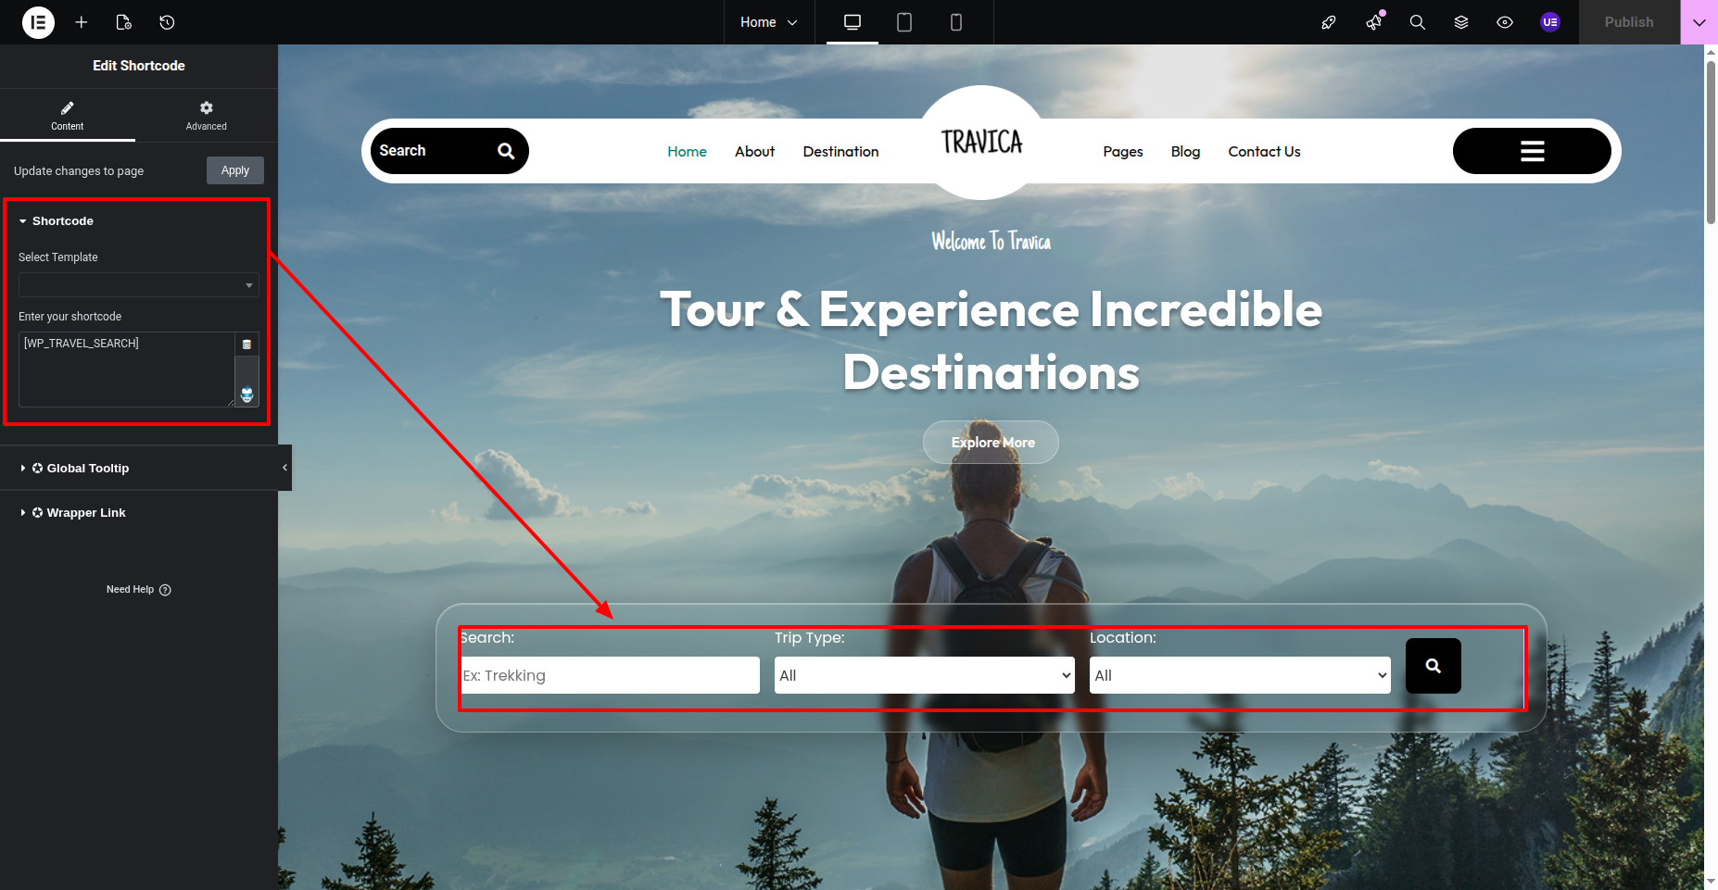Image resolution: width=1718 pixels, height=890 pixels.
Task: Toggle the preview eye icon
Action: [1505, 22]
